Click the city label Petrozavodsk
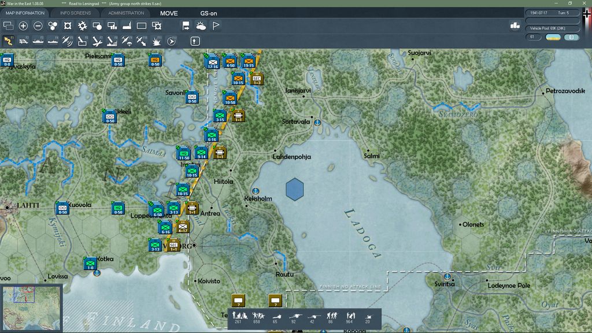 point(565,91)
